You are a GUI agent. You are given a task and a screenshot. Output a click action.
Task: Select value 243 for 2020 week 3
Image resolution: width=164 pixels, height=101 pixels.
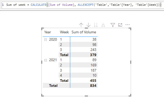[93, 50]
